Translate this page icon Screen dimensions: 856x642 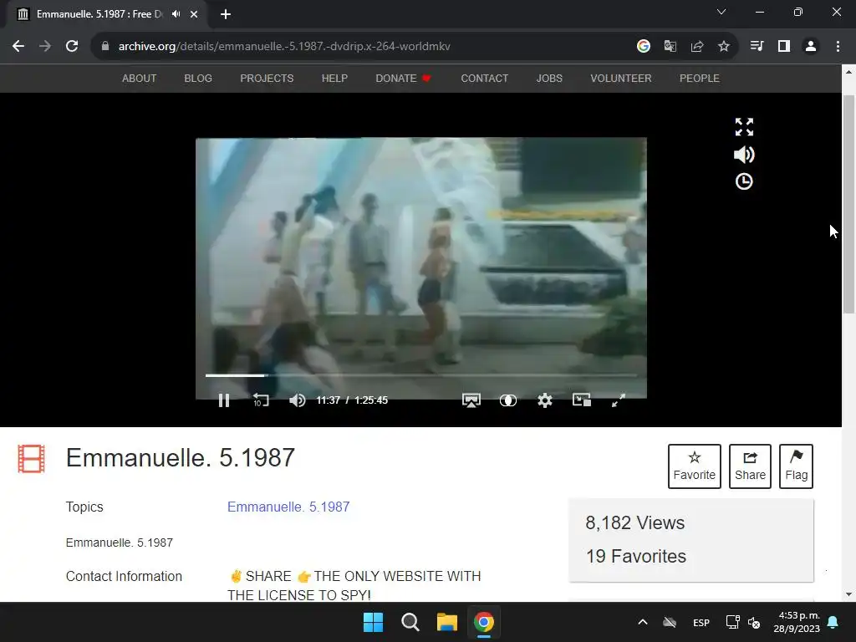tap(670, 47)
